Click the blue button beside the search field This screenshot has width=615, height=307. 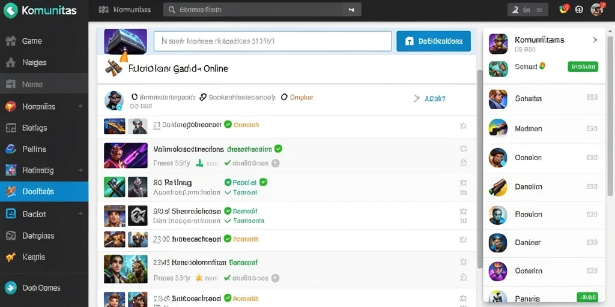[434, 41]
